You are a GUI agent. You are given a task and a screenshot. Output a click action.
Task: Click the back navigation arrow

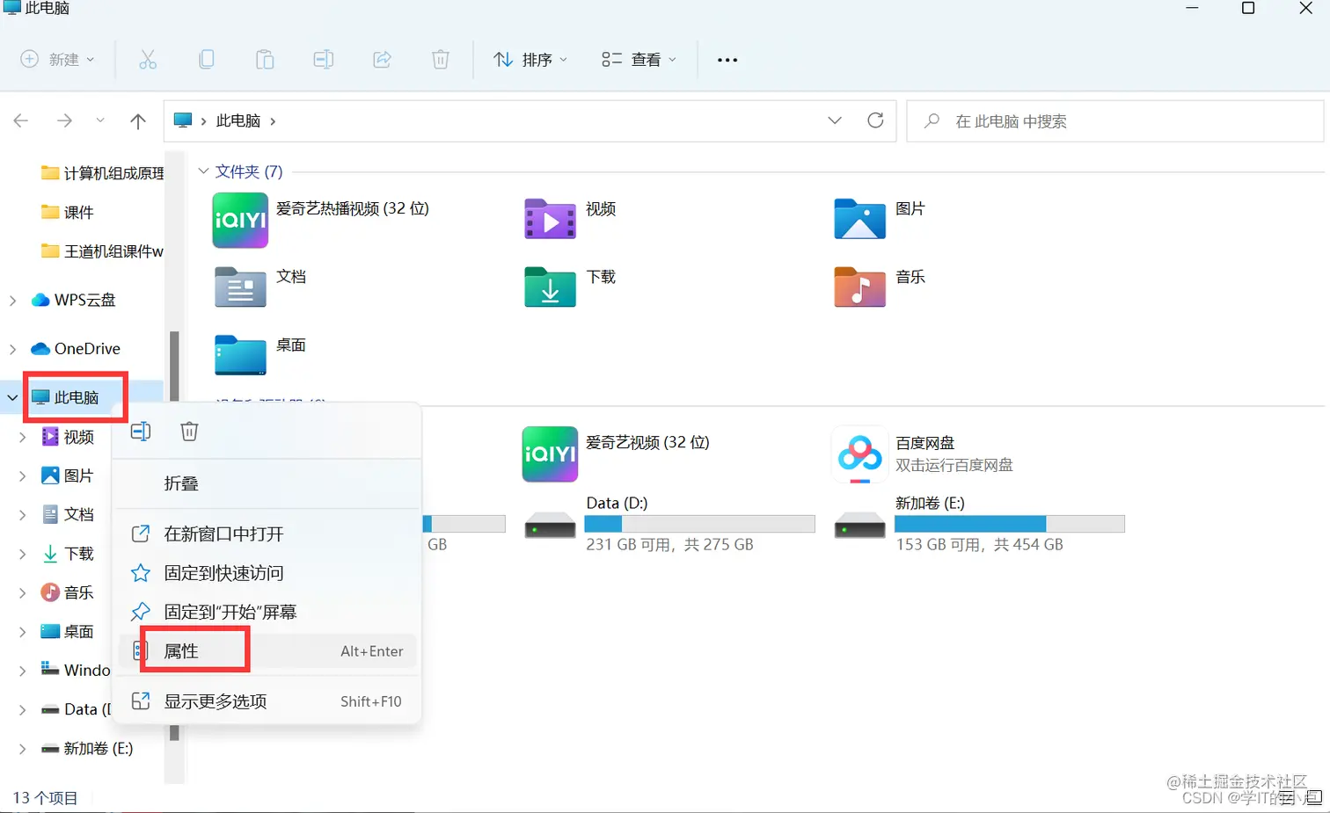(x=21, y=120)
